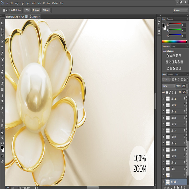Select the Zoom tool in toolbox
The height and width of the screenshot is (189, 189).
(2, 138)
